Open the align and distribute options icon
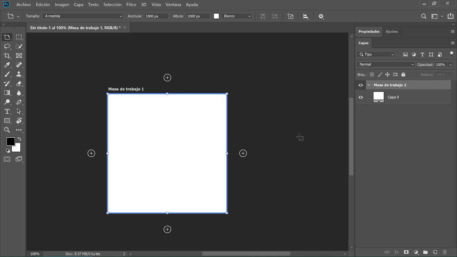457x257 pixels. [x=306, y=16]
